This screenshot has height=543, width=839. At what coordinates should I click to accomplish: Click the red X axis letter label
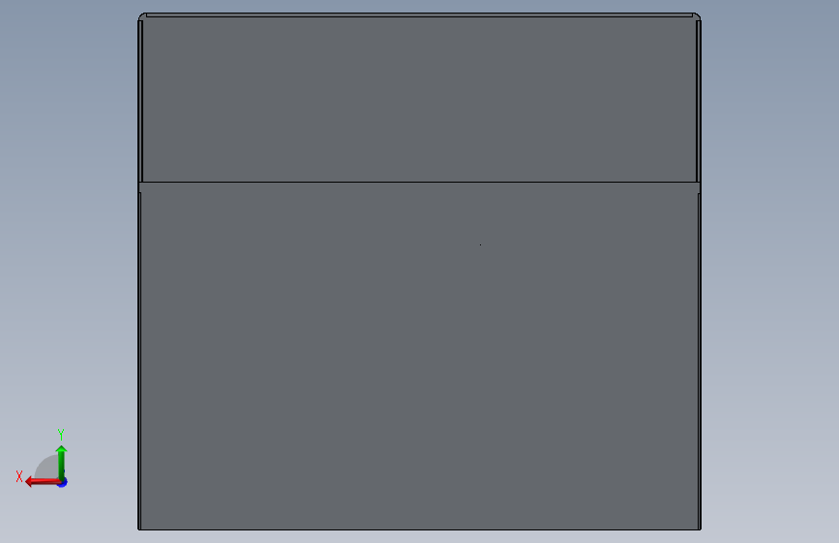point(19,476)
